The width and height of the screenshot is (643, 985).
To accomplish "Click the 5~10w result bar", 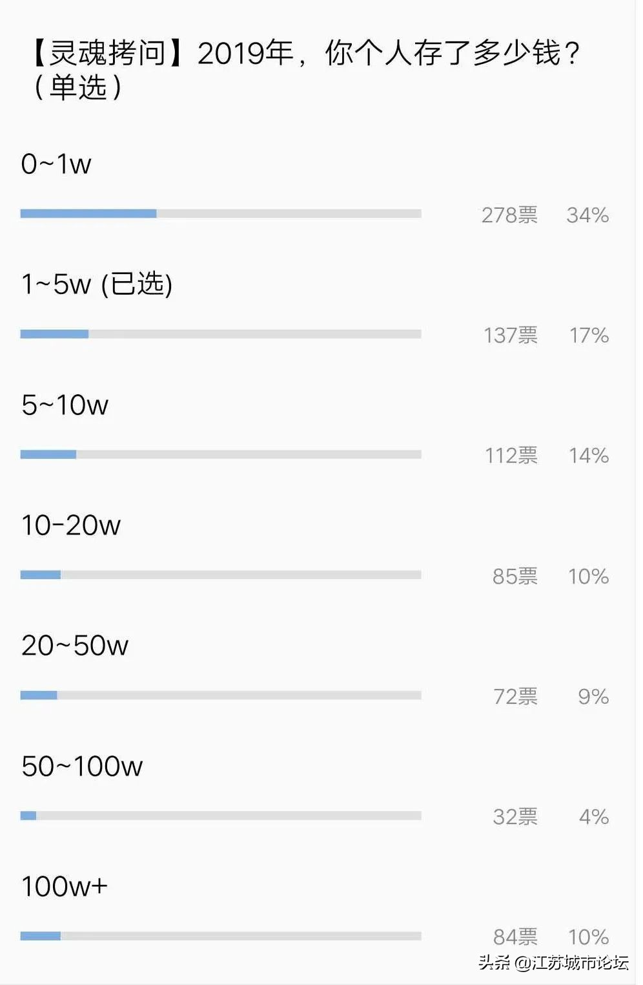I will [221, 454].
